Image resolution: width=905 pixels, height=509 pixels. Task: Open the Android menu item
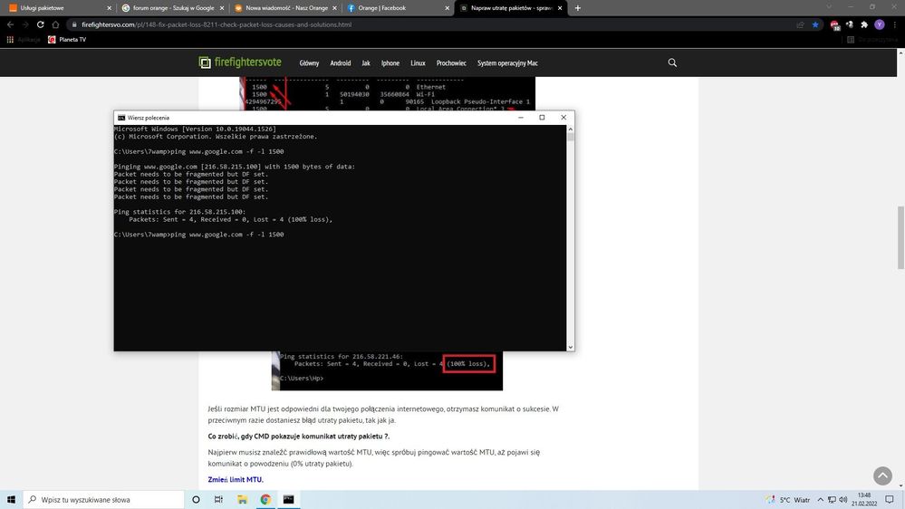[340, 63]
